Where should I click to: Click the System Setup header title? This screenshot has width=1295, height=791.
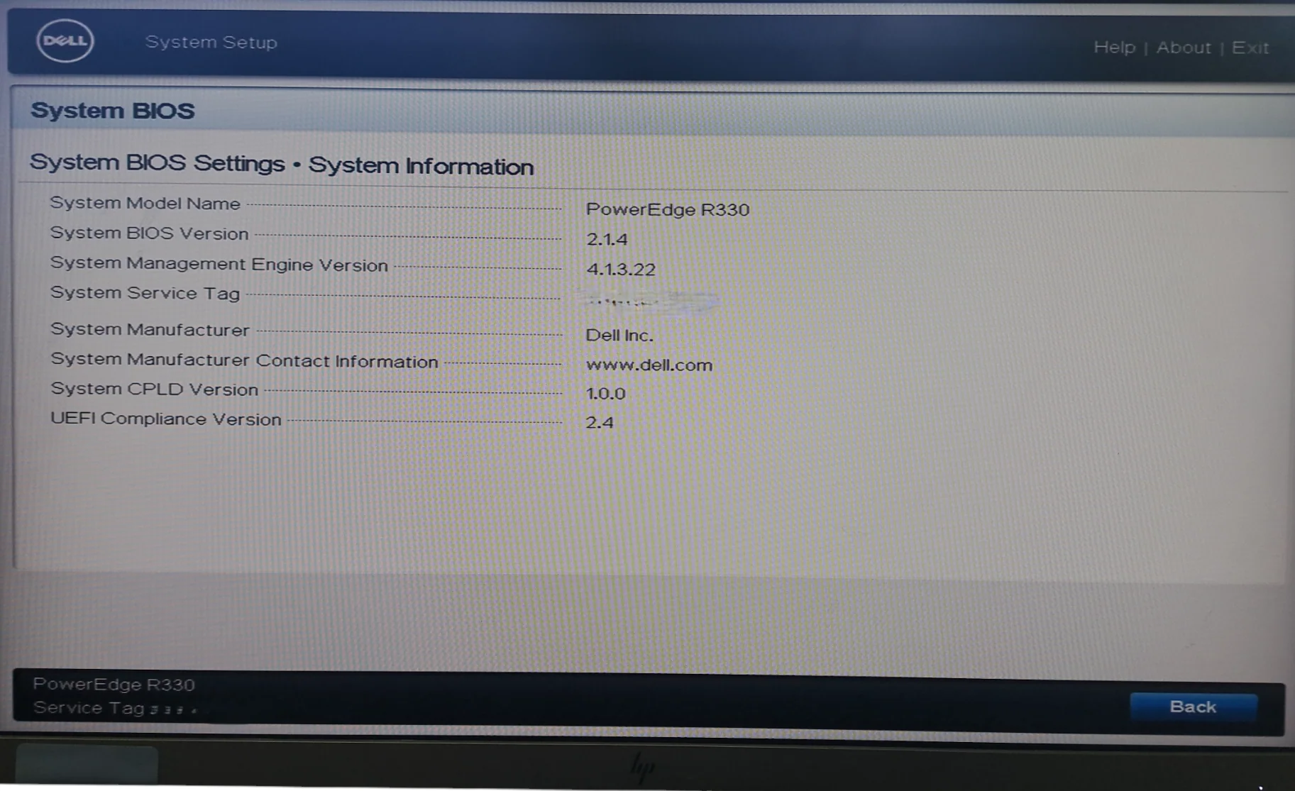[x=211, y=42]
